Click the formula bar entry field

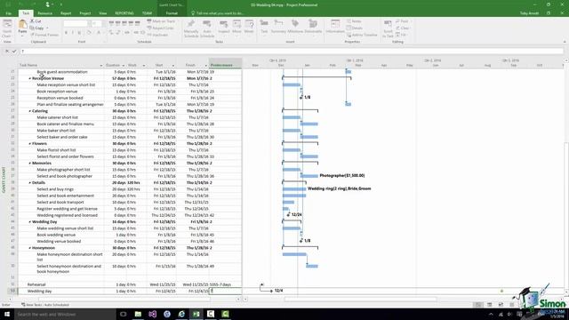tap(292, 52)
